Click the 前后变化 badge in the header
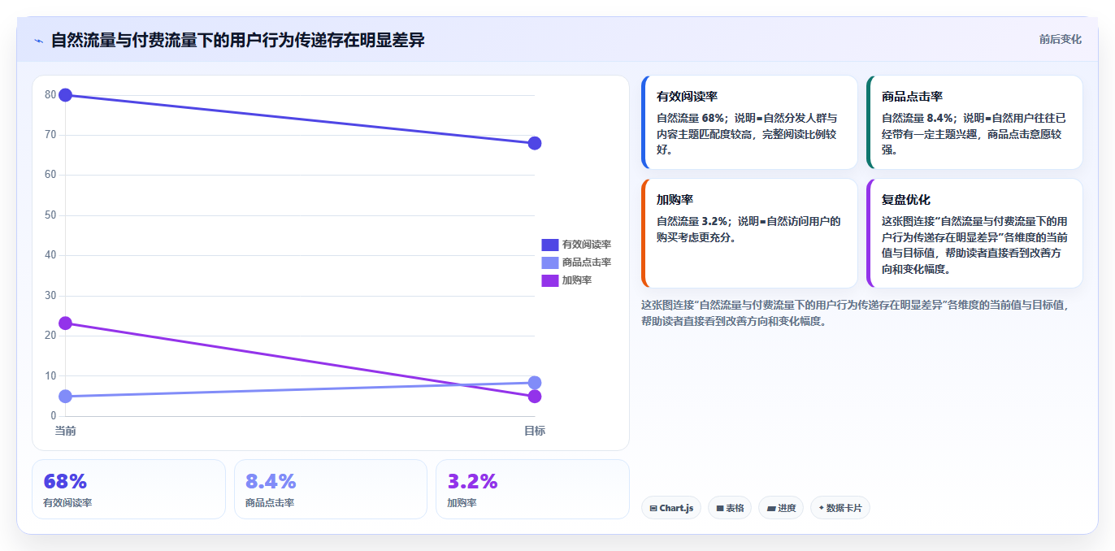The image size is (1115, 551). click(x=1060, y=39)
